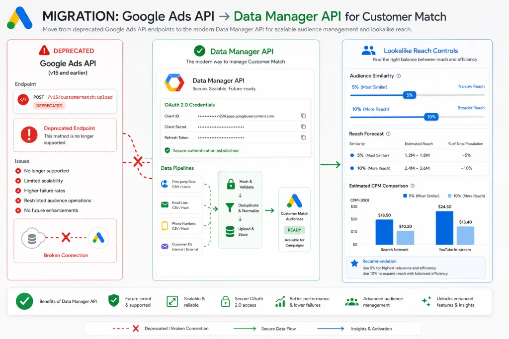Viewport: 509px width, 339px height.
Task: Click the shield icon for Future-proof & supported
Action: click(114, 301)
